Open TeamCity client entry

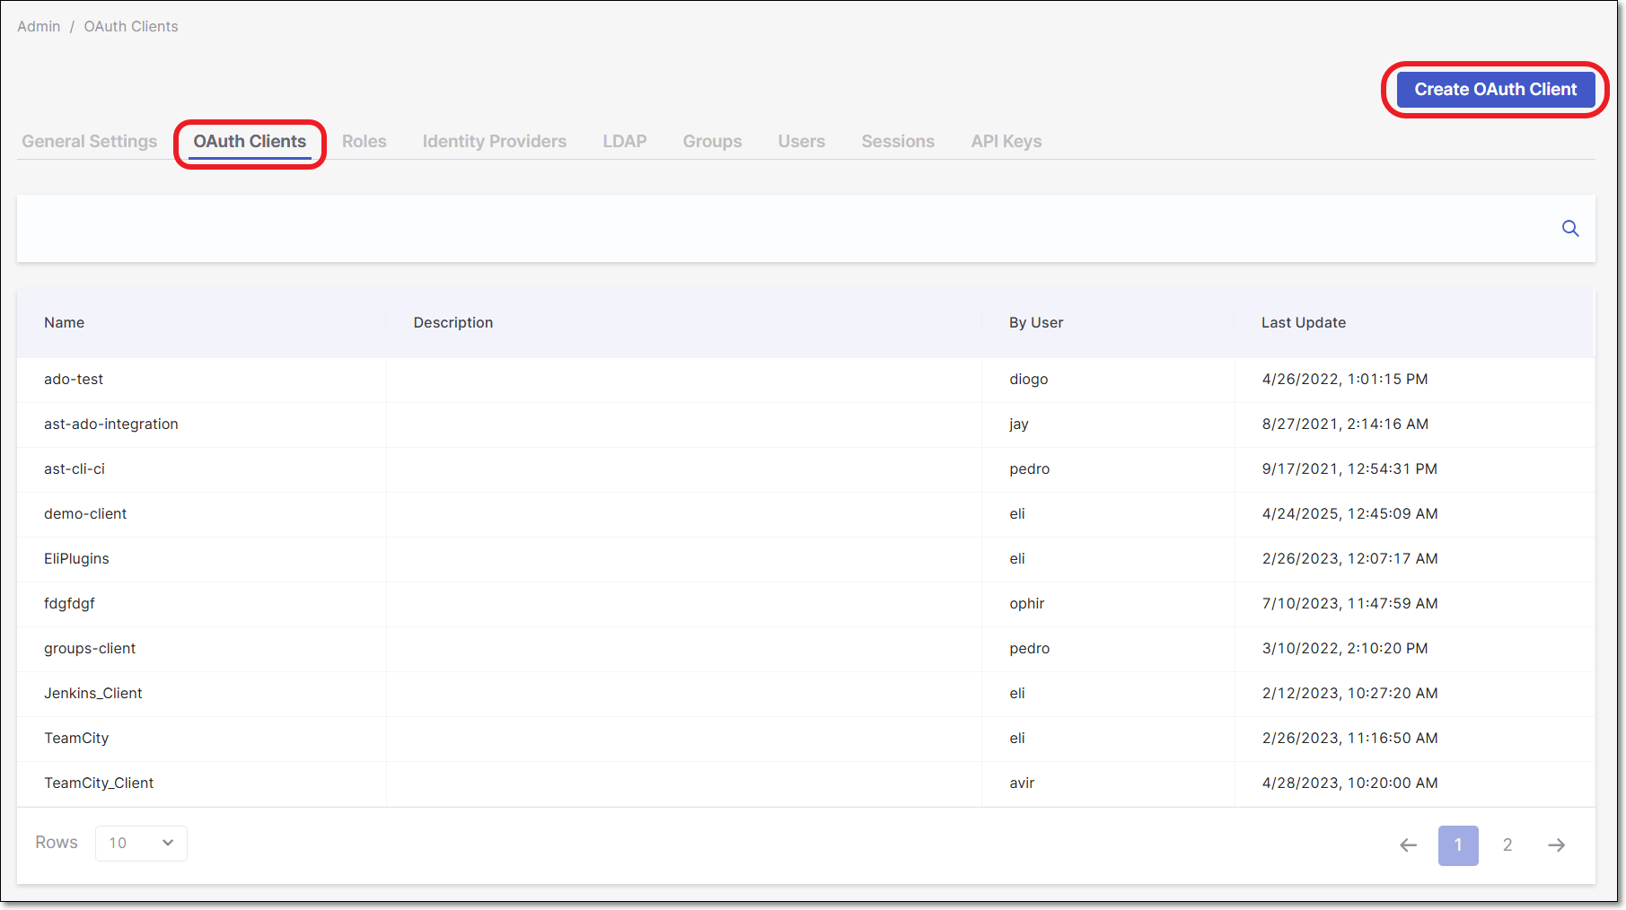805,739
